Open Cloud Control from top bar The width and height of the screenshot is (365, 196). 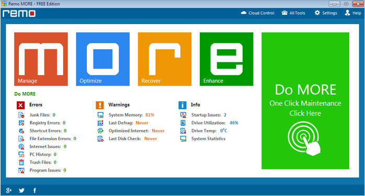point(257,13)
